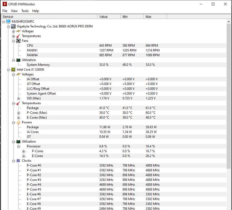Select the P-Core #4 clock row
The image size is (232, 210).
click(126, 185)
